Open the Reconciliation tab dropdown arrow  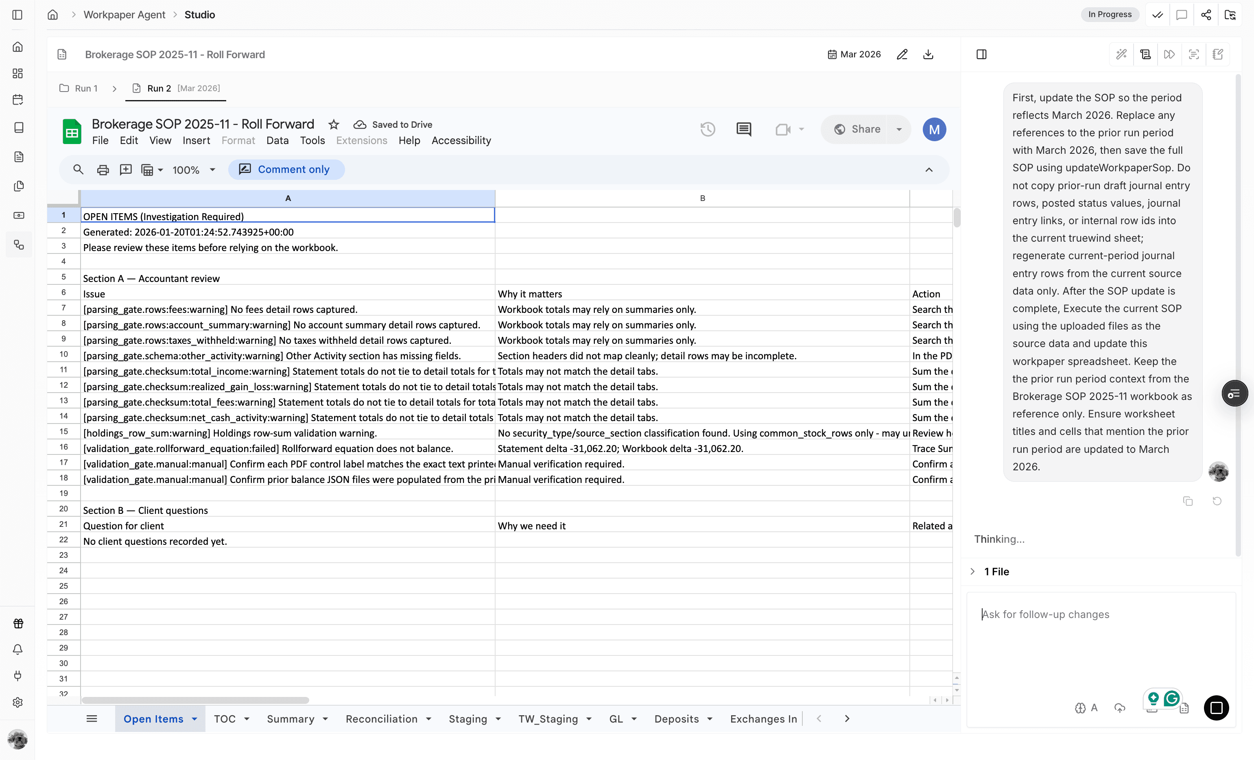tap(428, 719)
